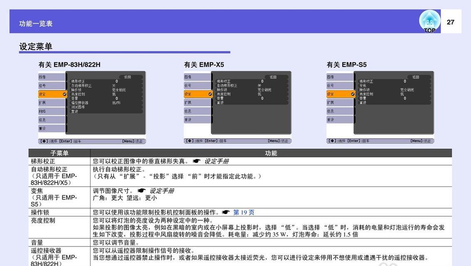Click the enter arrow icon on EMP-S5 设定 tab
The width and height of the screenshot is (471, 266).
(x=353, y=94)
